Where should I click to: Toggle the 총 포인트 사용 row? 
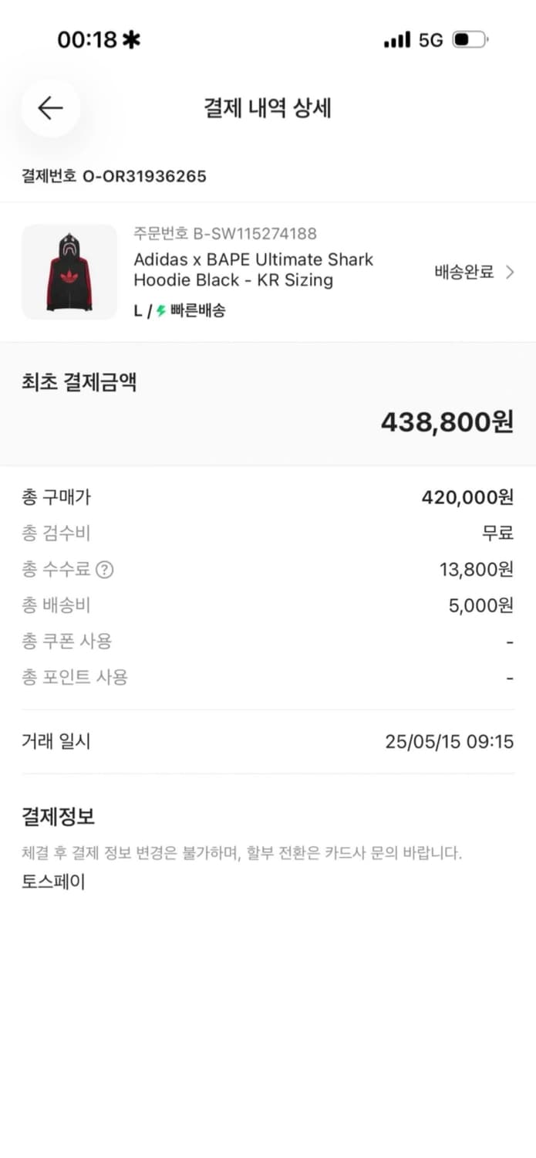coord(268,677)
